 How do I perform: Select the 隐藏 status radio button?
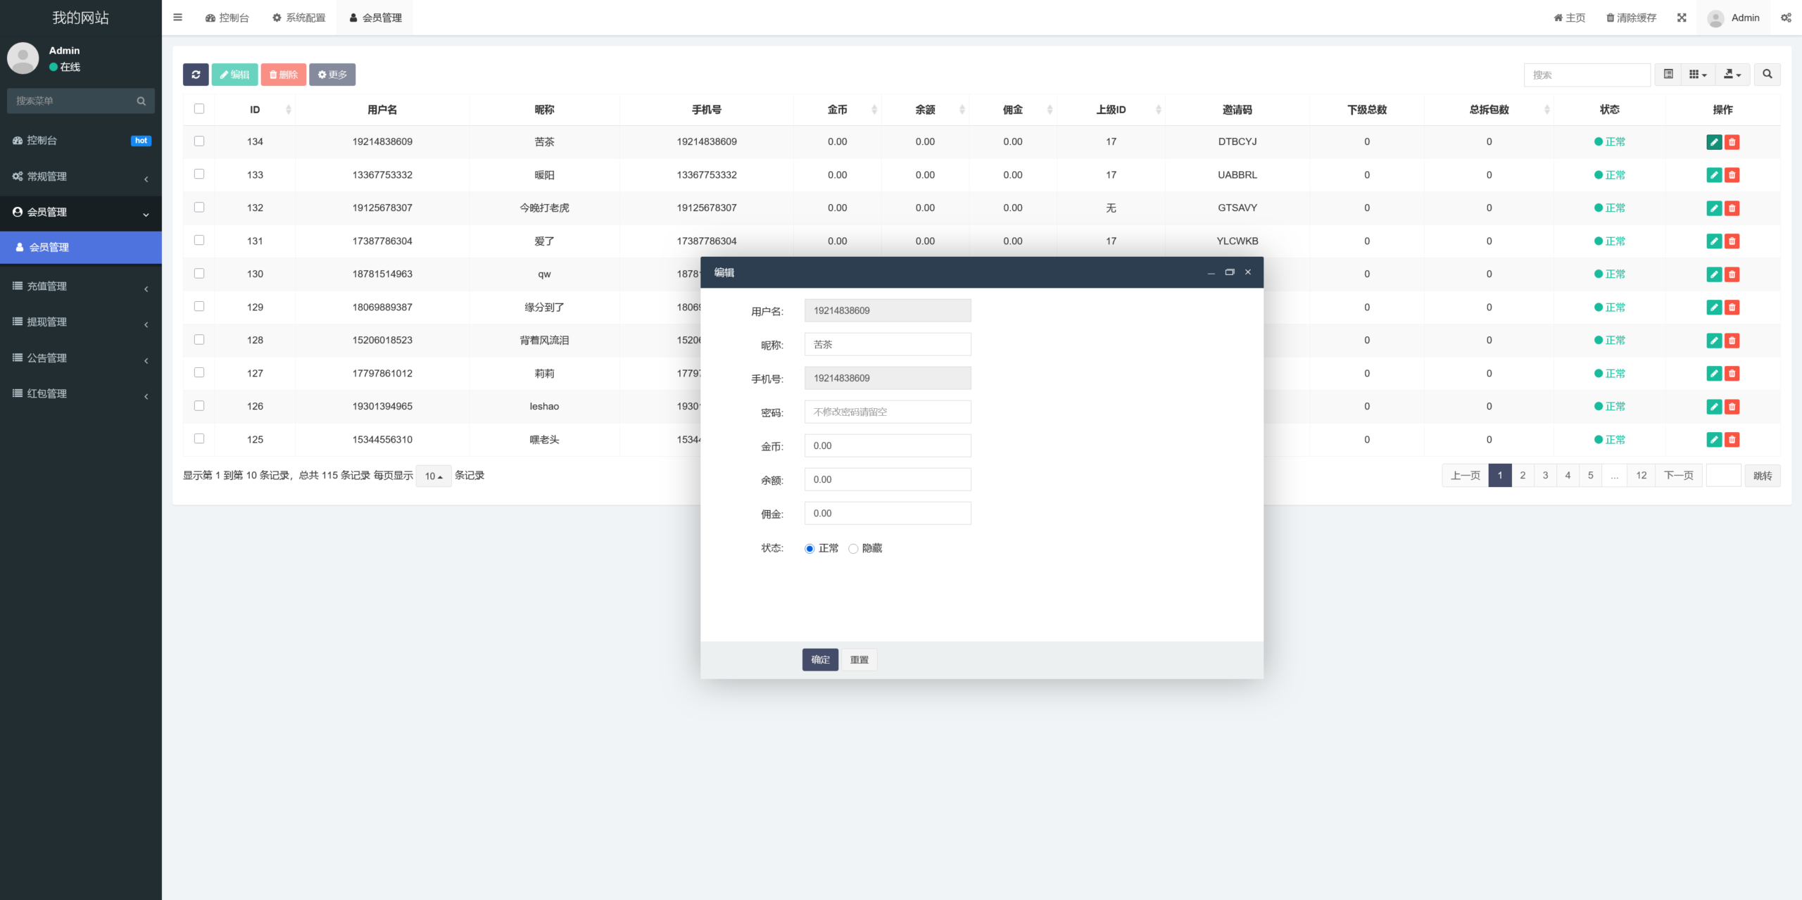coord(853,549)
